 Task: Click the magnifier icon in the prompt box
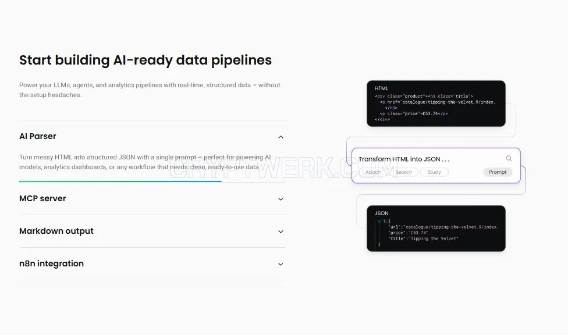(x=509, y=158)
